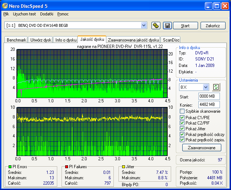The image size is (231, 190).
Task: Click the Start position field 0000 MB
Action: point(209,96)
